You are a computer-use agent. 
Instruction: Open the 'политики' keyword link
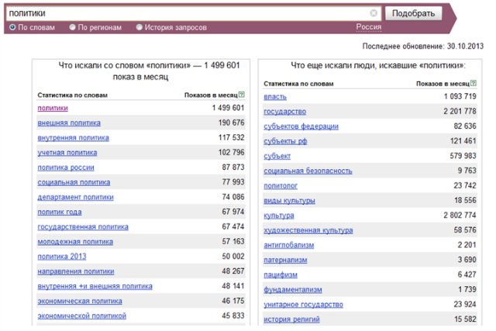(53, 109)
